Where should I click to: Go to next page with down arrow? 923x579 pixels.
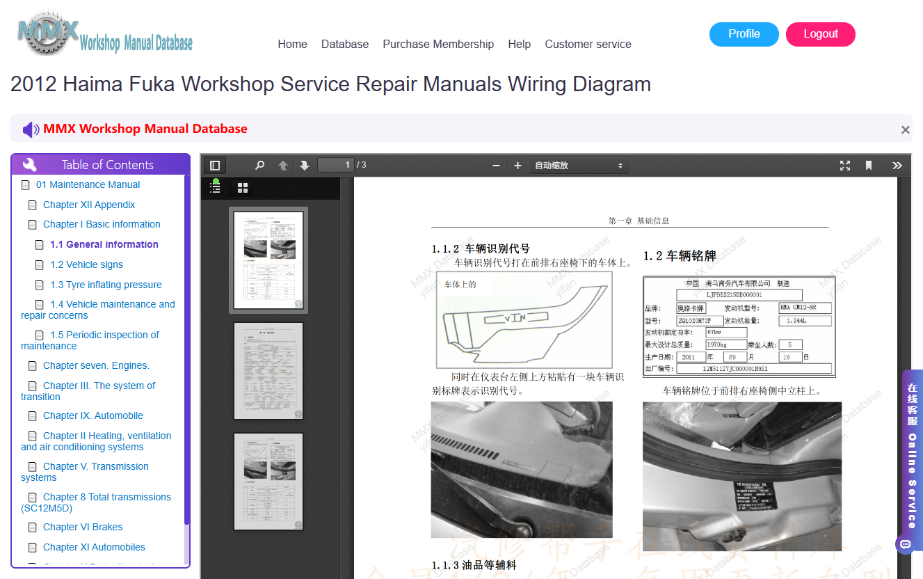tap(305, 166)
